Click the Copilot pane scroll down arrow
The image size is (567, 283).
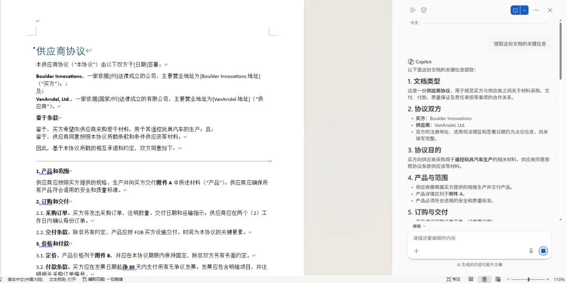[561, 219]
